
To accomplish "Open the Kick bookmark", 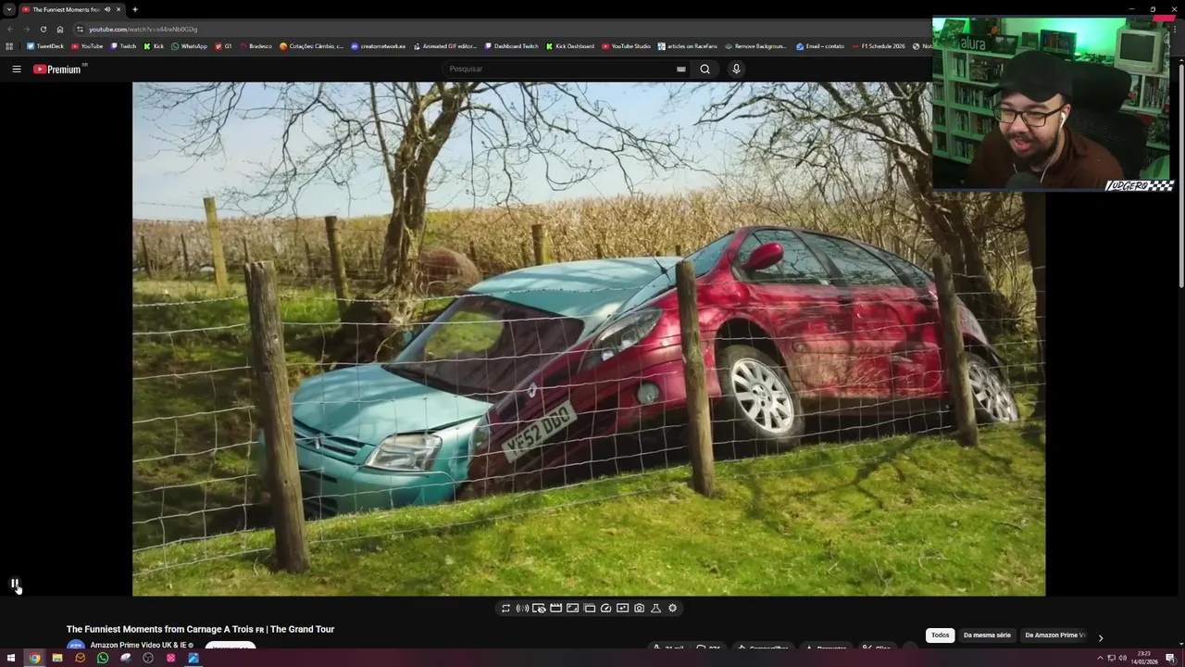I will [x=154, y=46].
